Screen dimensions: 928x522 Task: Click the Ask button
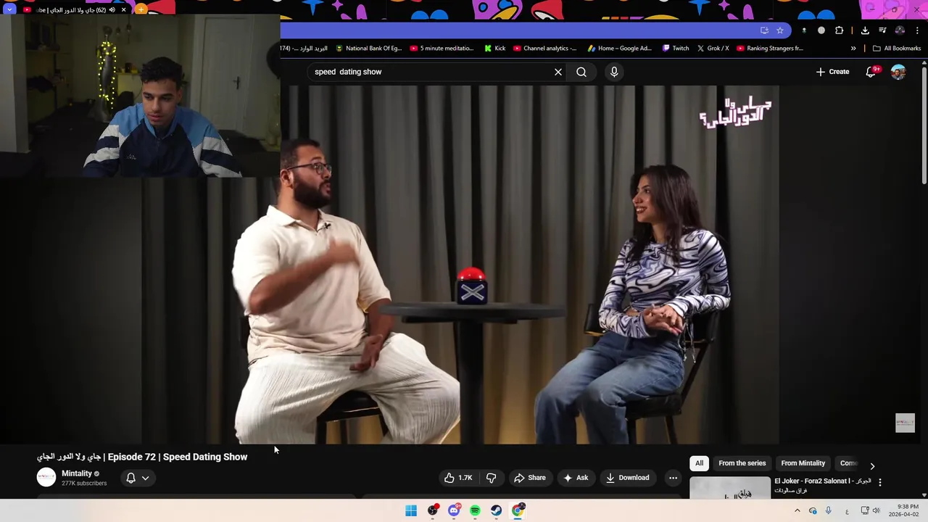(576, 478)
